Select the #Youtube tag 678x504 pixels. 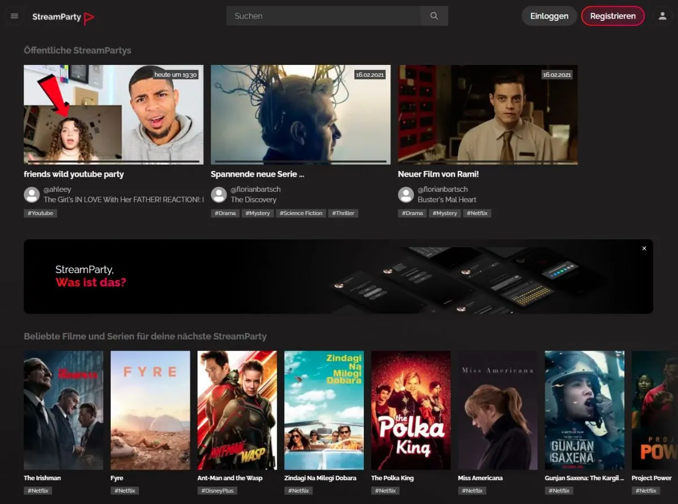pos(40,213)
